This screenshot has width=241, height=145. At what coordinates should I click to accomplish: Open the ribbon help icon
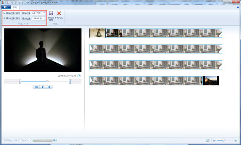point(238,7)
